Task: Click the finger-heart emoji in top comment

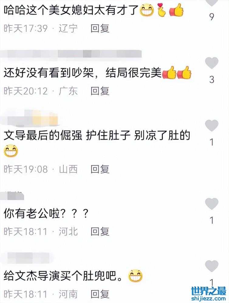Action: coord(161,10)
